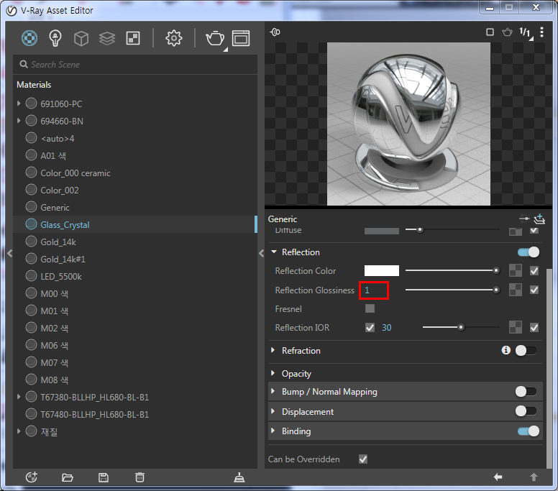This screenshot has height=491, width=558.
Task: Select the M06 색 material
Action: 135,345
